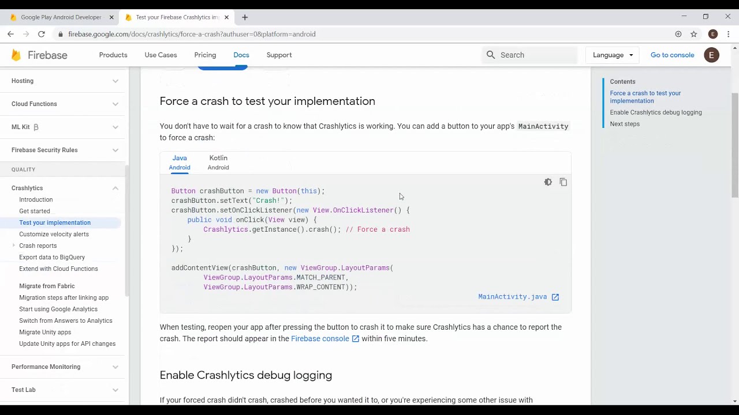Image resolution: width=739 pixels, height=415 pixels.
Task: Open Firebase account avatar E
Action: click(711, 55)
